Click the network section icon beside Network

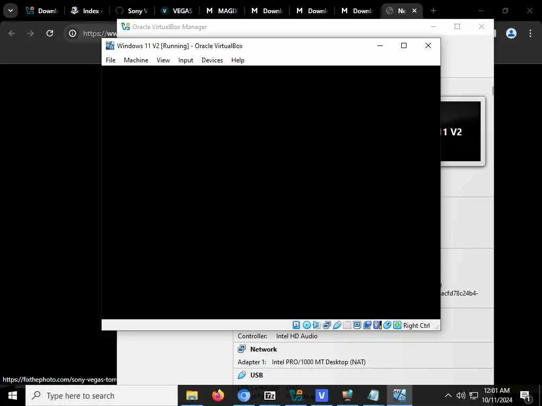click(242, 349)
